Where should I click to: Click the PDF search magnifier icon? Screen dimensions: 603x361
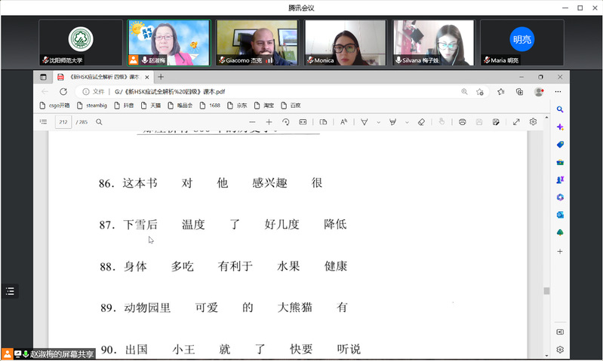pyautogui.click(x=99, y=122)
